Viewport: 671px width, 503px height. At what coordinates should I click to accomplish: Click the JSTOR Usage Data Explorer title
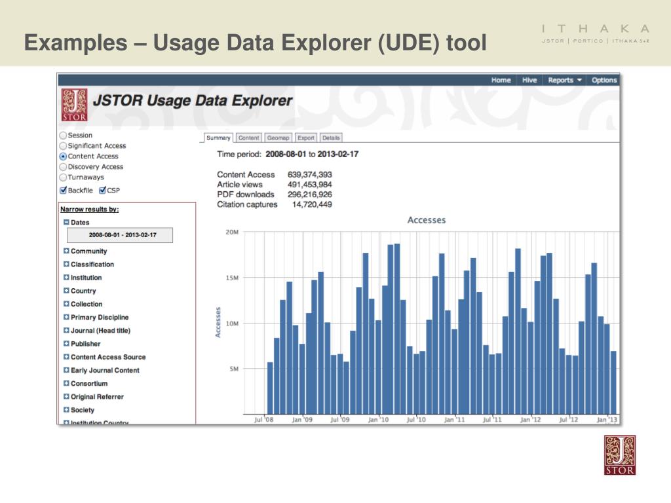193,100
